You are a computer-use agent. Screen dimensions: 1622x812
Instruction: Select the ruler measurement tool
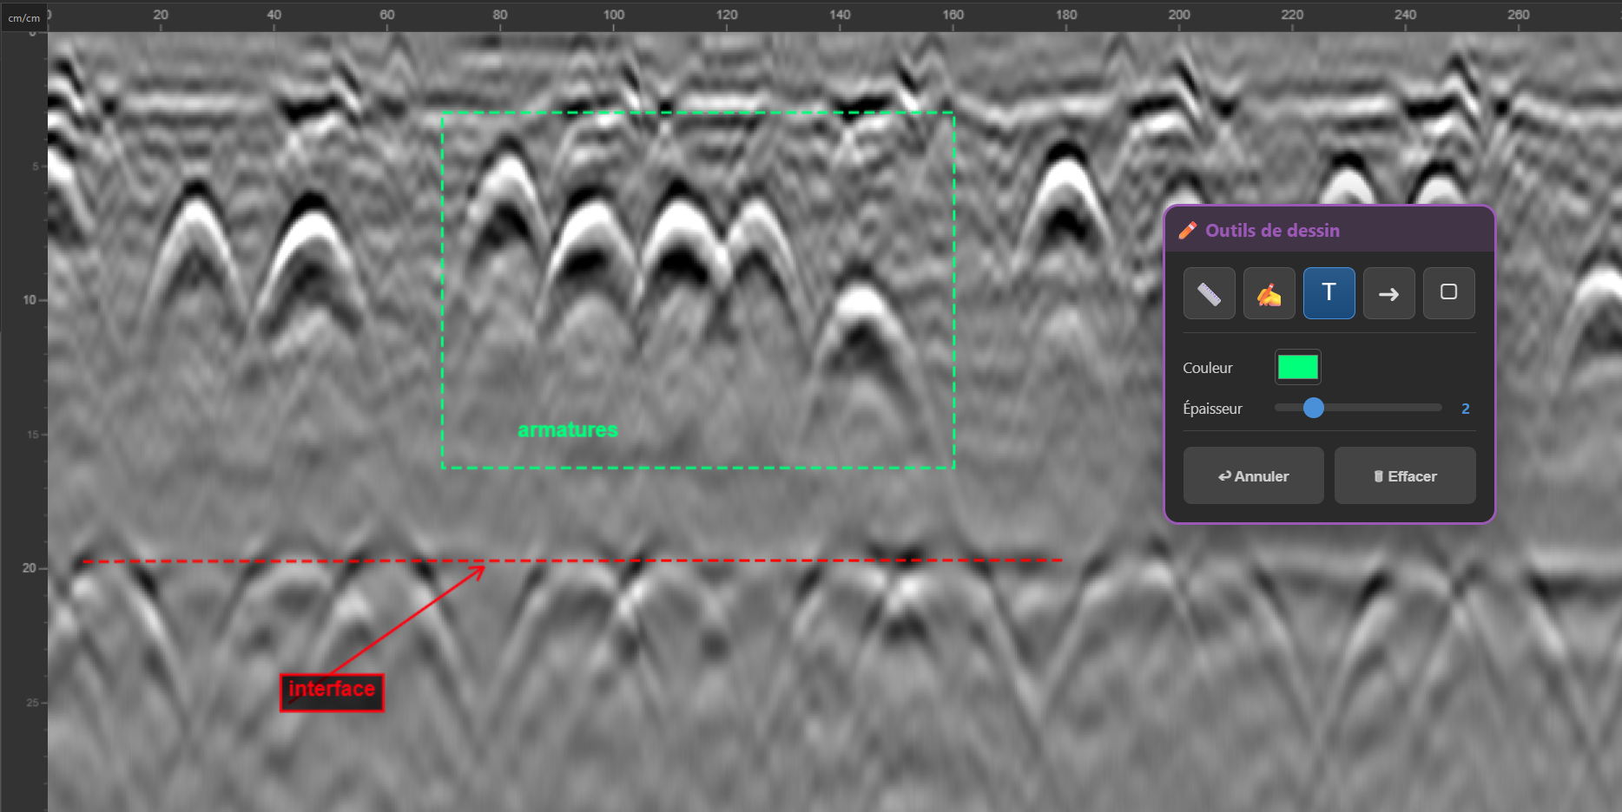(x=1209, y=292)
